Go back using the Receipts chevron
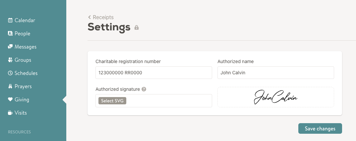Screen dimensions: 356x141 89,17
